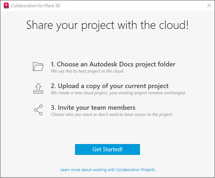Click the empty space between step 3 and Get Started!

[107, 130]
